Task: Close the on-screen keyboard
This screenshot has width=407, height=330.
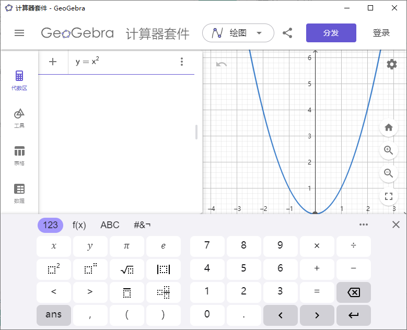Action: 396,225
